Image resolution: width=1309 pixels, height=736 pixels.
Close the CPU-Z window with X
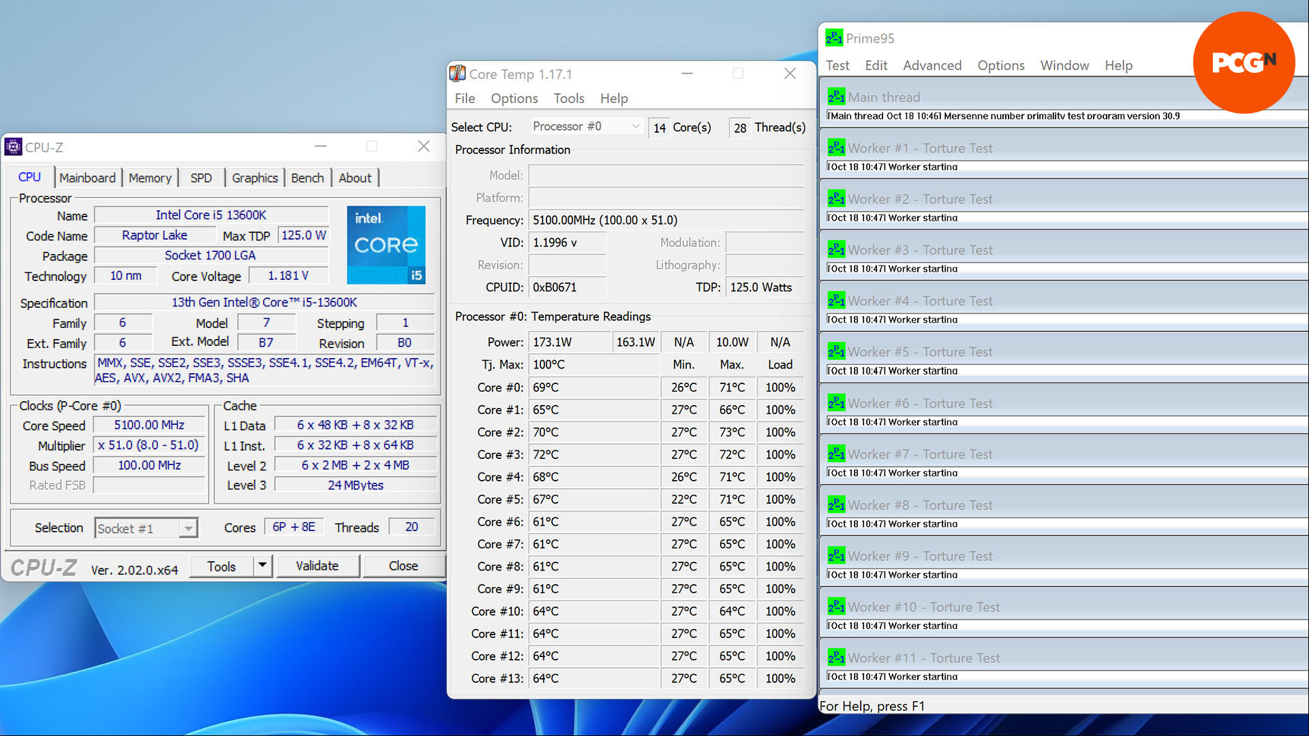pyautogui.click(x=424, y=146)
